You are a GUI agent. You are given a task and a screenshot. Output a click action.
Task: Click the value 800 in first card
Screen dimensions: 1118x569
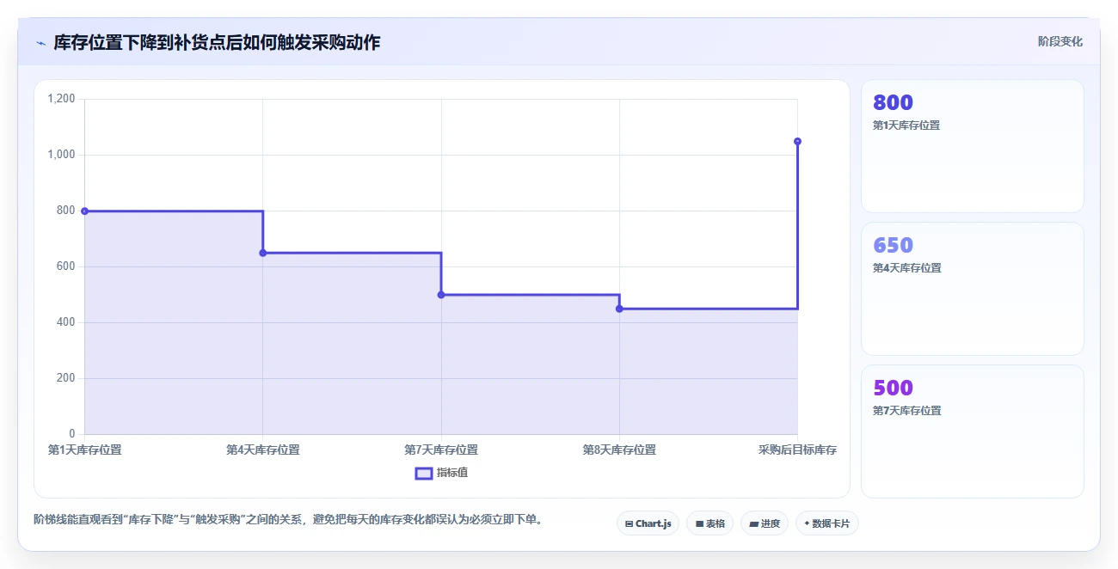[893, 102]
